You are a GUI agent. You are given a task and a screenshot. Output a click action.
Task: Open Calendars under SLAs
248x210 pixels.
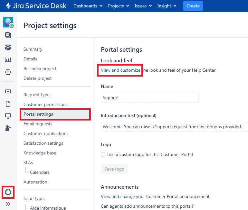(40, 172)
